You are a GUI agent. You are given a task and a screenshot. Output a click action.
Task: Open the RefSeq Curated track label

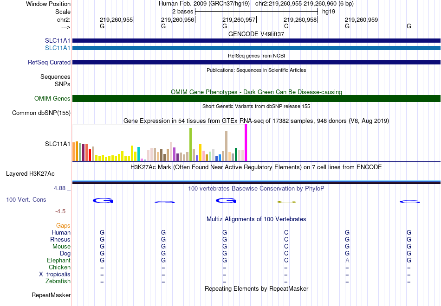click(x=49, y=63)
